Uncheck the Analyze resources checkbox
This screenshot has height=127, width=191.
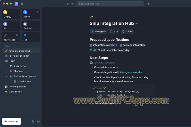91,63
